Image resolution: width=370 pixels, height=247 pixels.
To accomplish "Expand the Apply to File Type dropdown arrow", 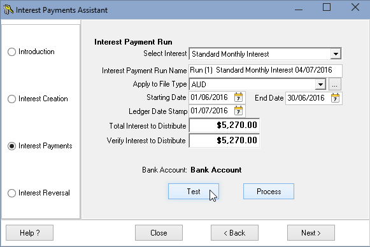I will tap(320, 84).
